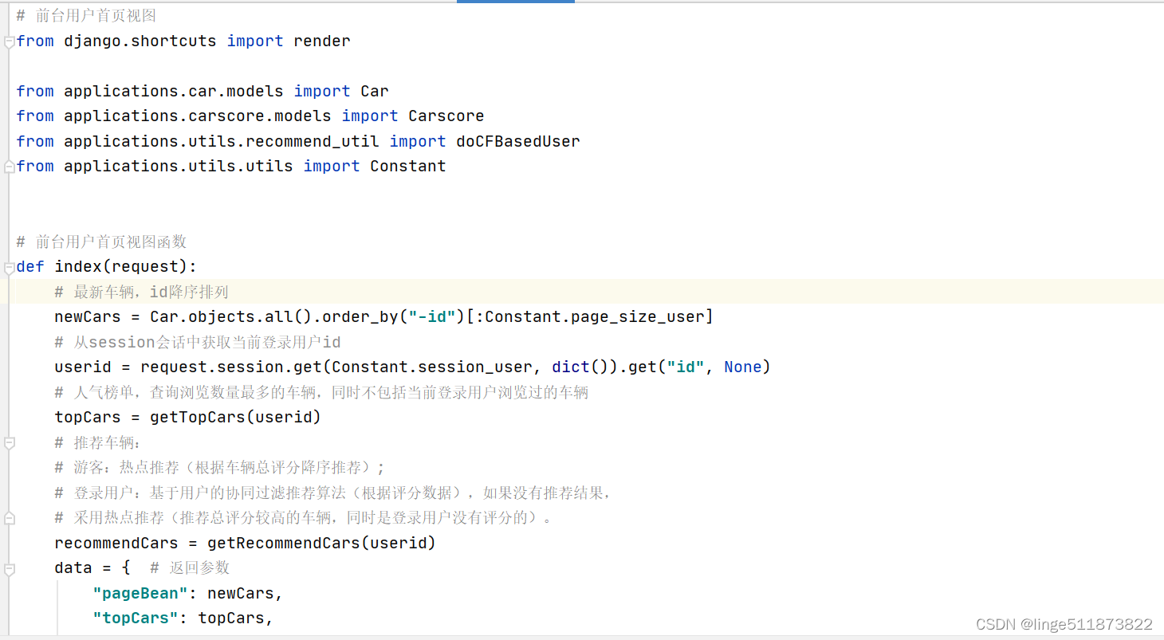
Task: Click 'applications.car.models' module path
Action: click(x=174, y=91)
